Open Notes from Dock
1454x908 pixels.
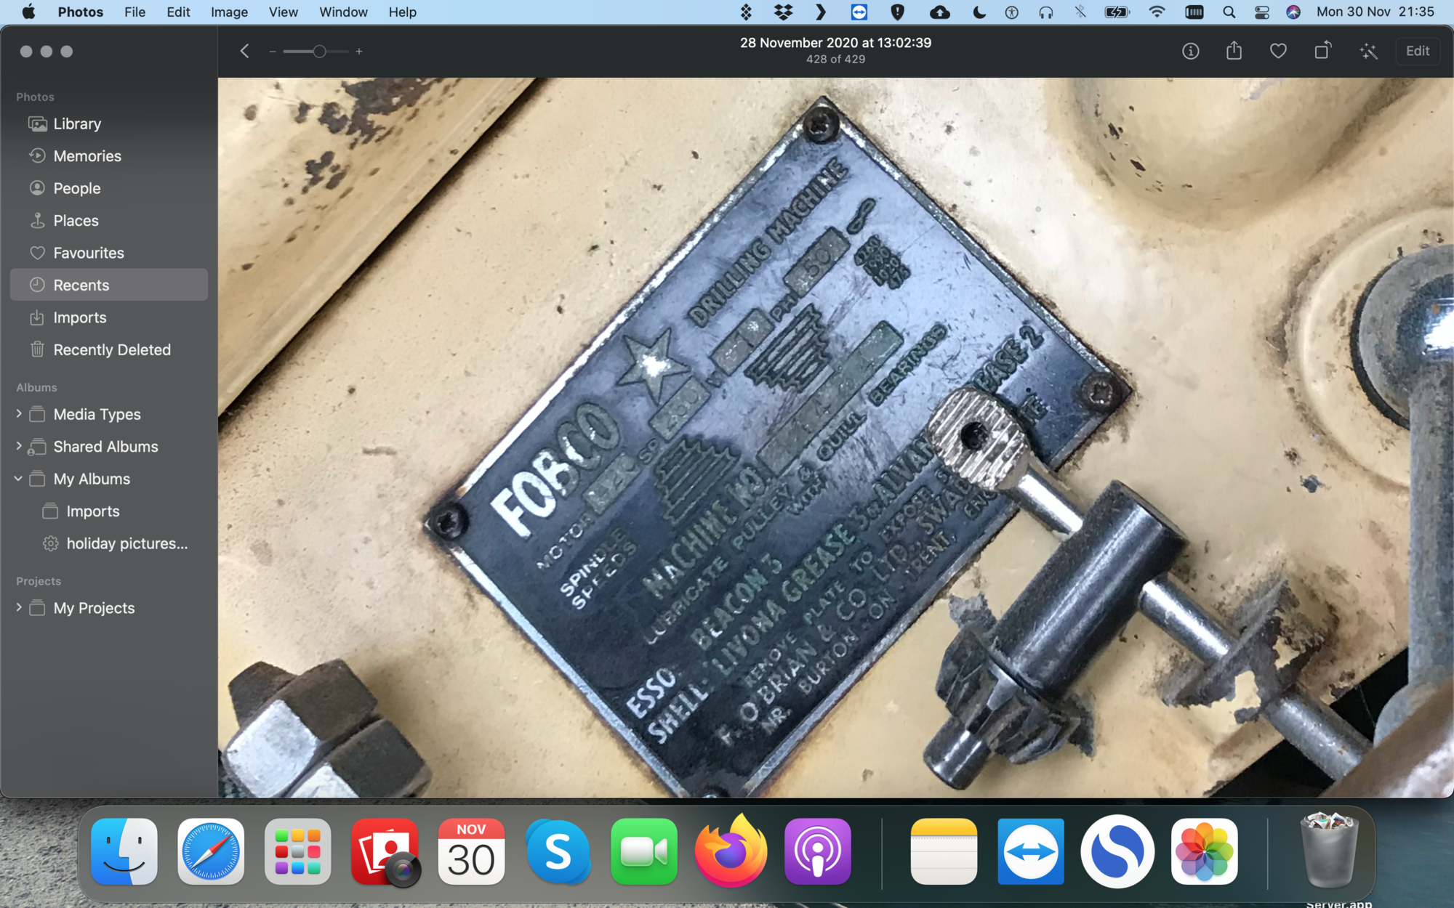[x=944, y=851]
